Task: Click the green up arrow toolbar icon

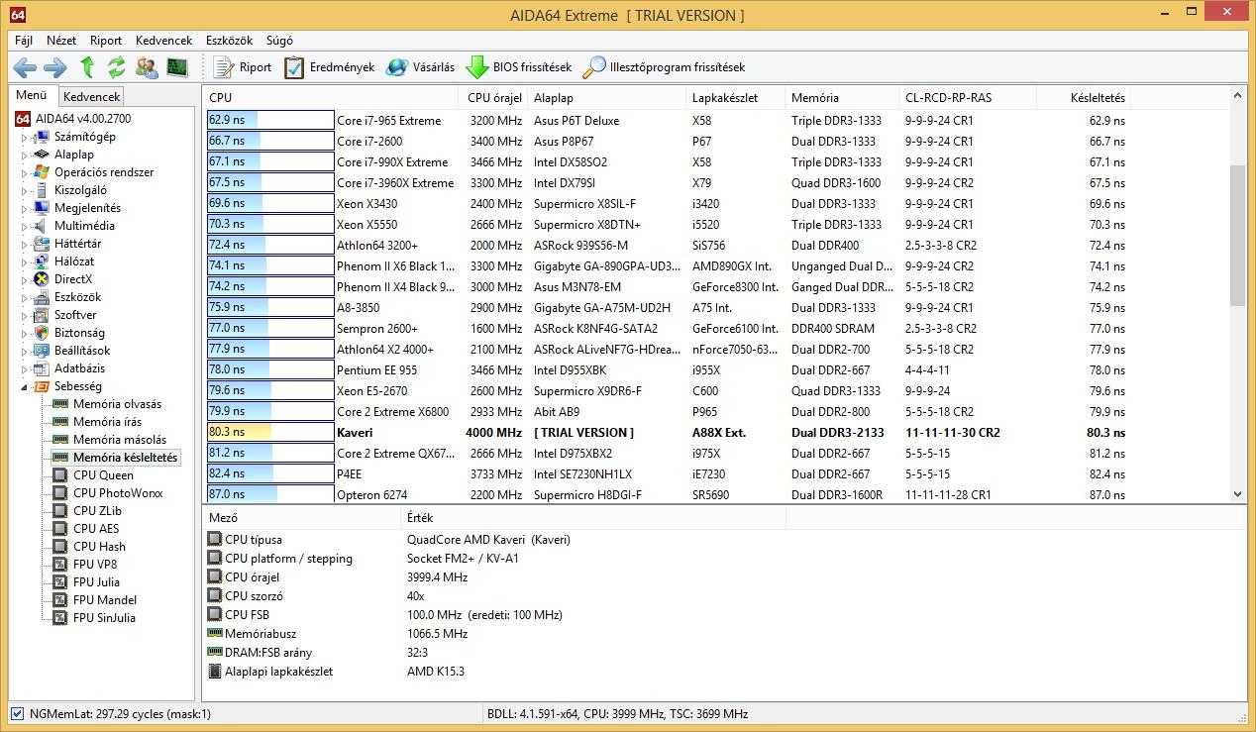Action: pos(87,67)
